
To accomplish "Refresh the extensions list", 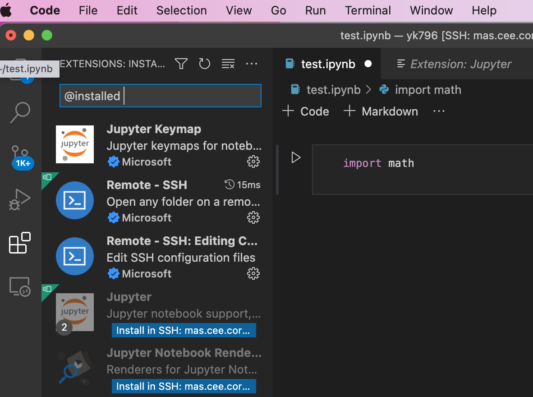I will point(204,64).
